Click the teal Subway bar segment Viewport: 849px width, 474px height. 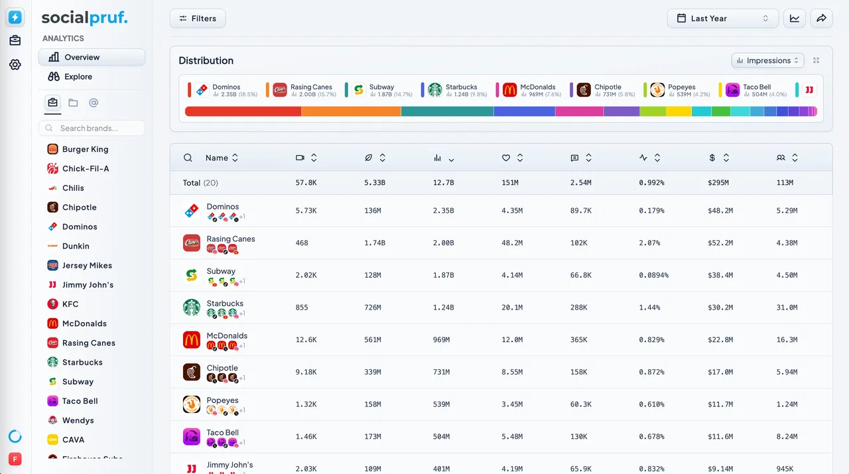pyautogui.click(x=448, y=111)
